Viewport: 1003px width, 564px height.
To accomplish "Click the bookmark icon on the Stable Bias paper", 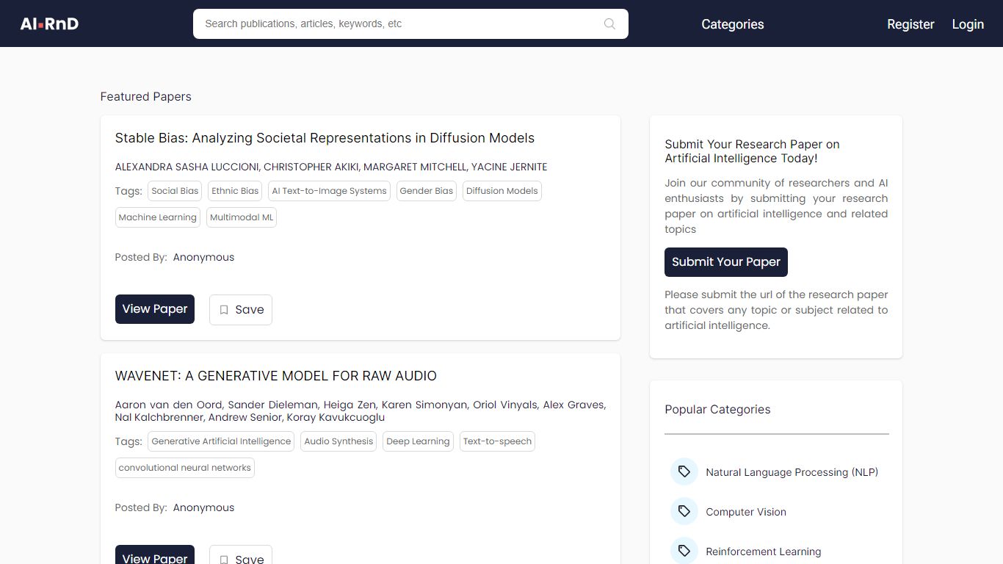I will coord(224,309).
